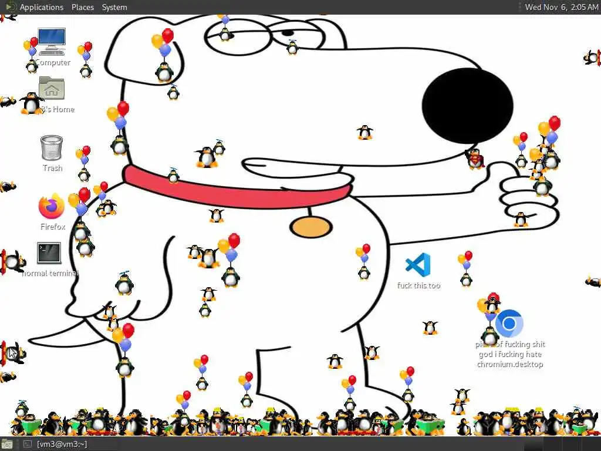Click the 'Trash' label text

[52, 168]
